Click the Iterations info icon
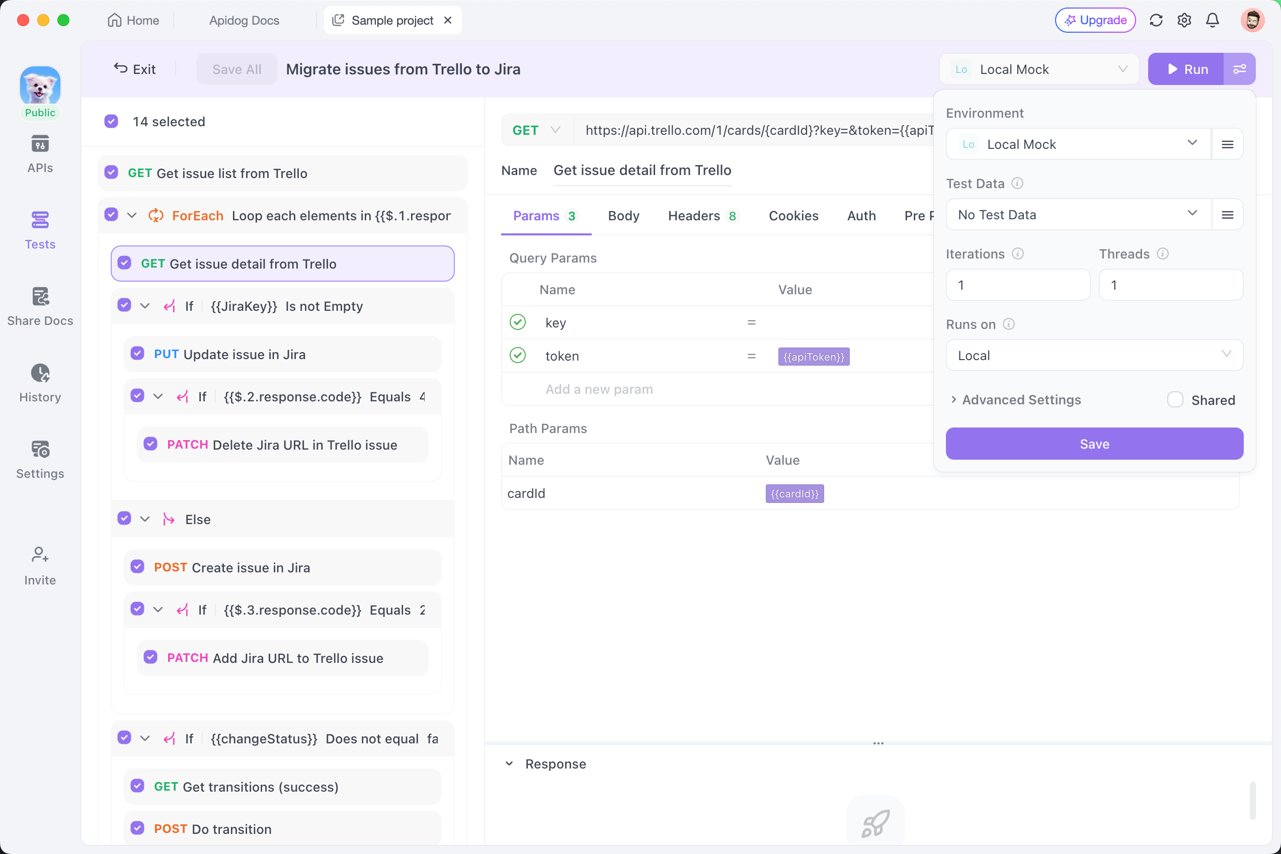1281x854 pixels. tap(1018, 254)
